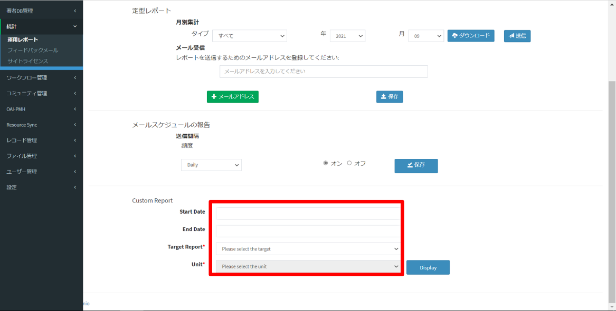This screenshot has width=616, height=311.
Task: Add a new メールアドレス field
Action: [232, 97]
